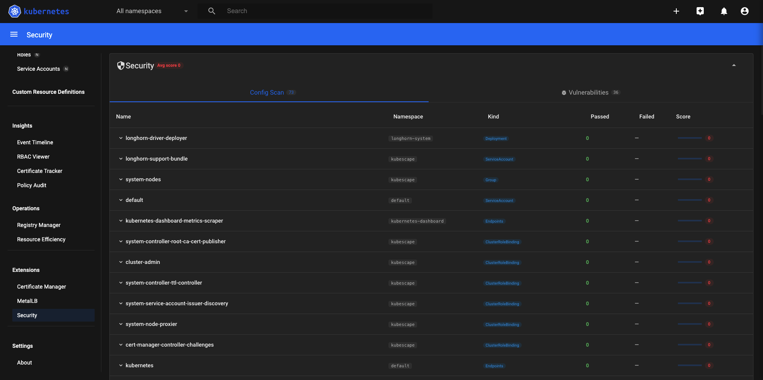
Task: Click the longhorn-system namespace chip
Action: click(411, 138)
